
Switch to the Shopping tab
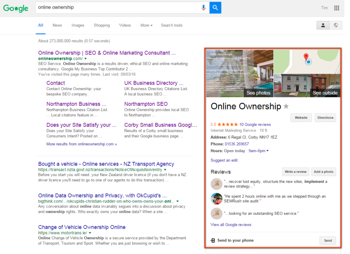102,25
